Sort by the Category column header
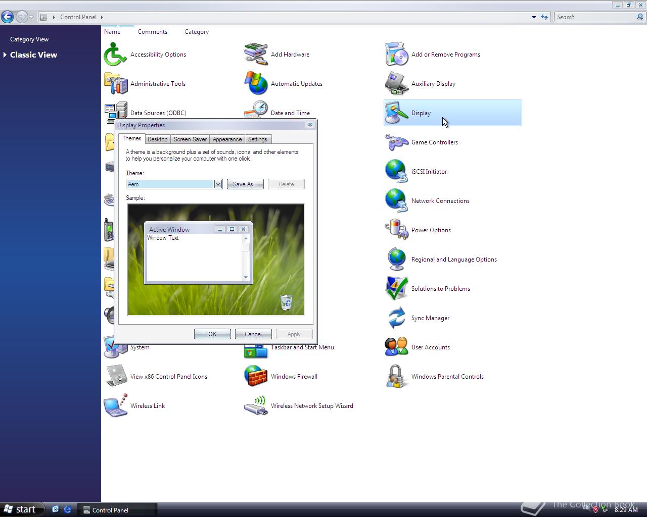Viewport: 647px width, 517px height. click(197, 32)
